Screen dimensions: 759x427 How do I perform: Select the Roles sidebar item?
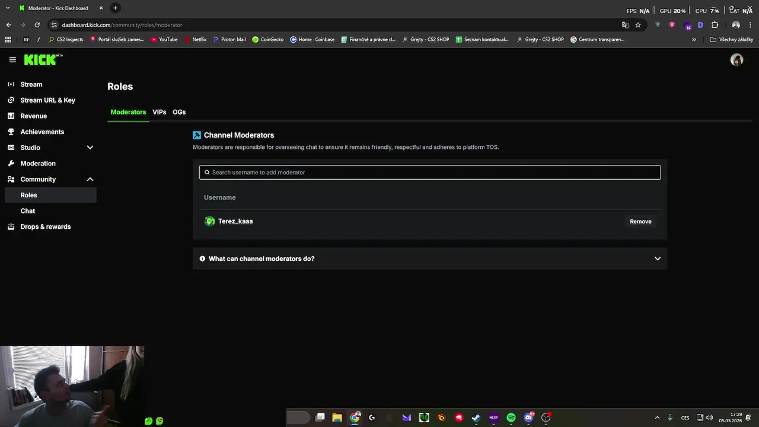tap(50, 195)
